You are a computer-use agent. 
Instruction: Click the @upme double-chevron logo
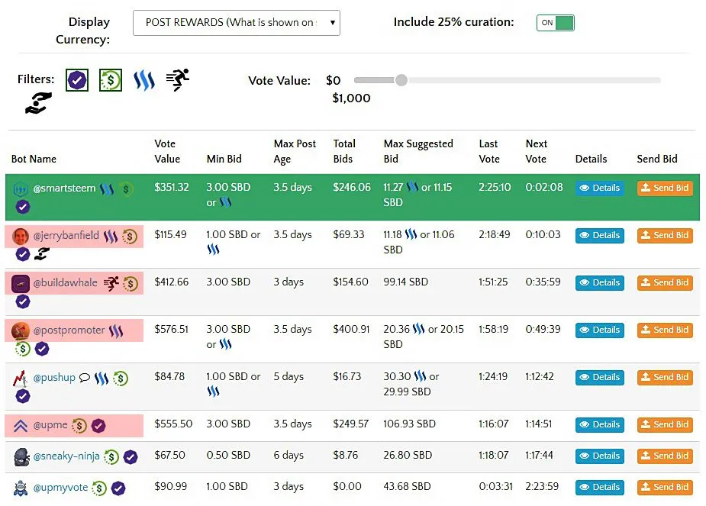[x=21, y=425]
